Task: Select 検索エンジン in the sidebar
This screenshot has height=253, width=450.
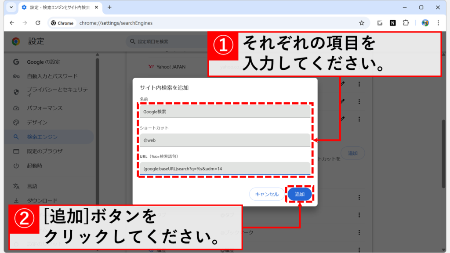Action: (x=49, y=137)
